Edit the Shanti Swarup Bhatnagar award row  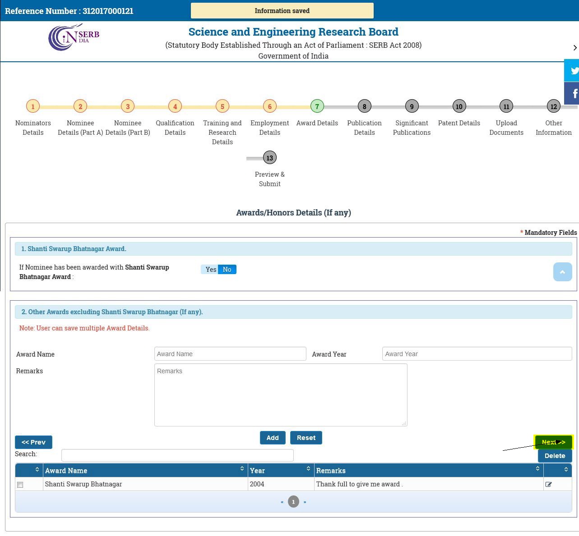[549, 485]
